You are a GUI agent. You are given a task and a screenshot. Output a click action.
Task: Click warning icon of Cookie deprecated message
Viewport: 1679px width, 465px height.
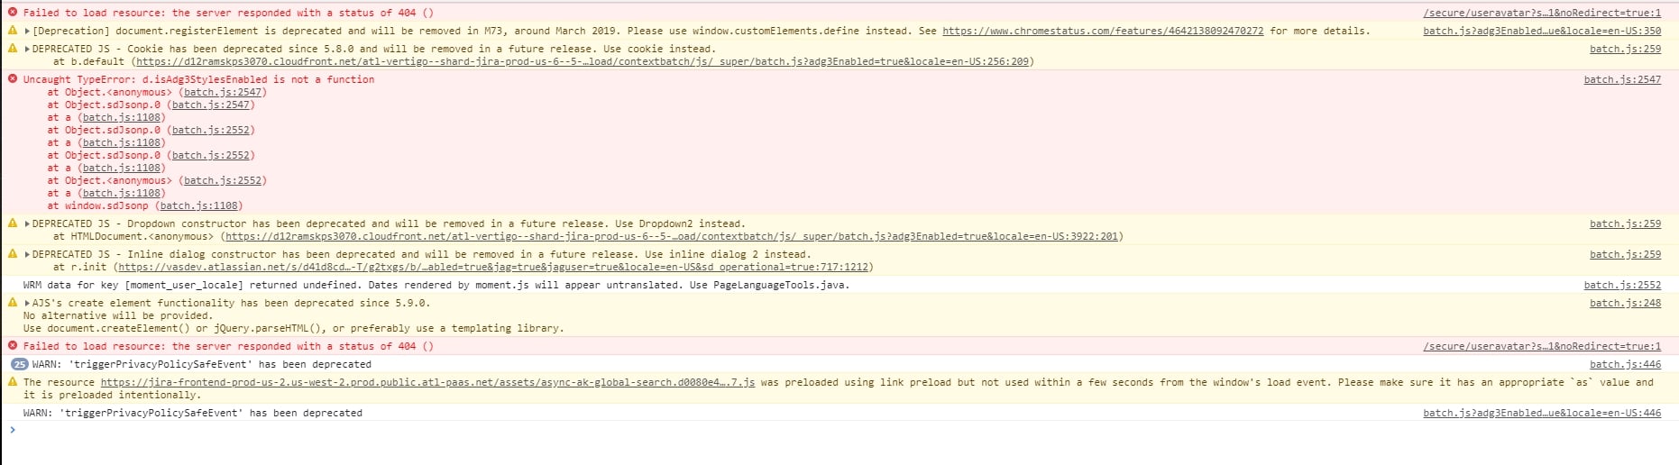13,49
